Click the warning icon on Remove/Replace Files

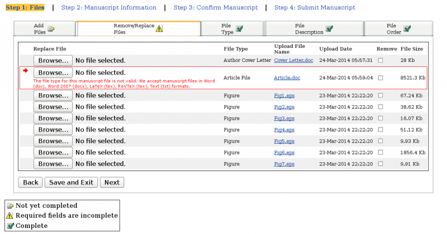(159, 29)
